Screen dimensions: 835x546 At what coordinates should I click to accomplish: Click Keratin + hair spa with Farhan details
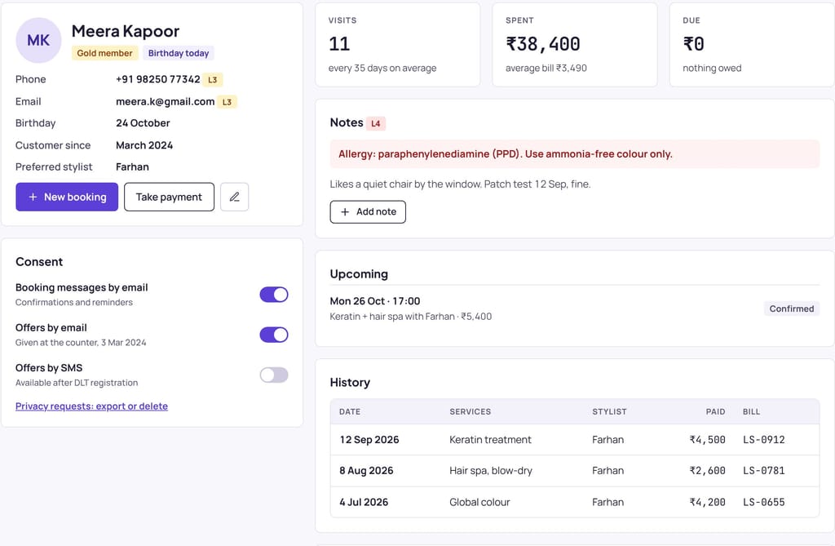coord(411,317)
